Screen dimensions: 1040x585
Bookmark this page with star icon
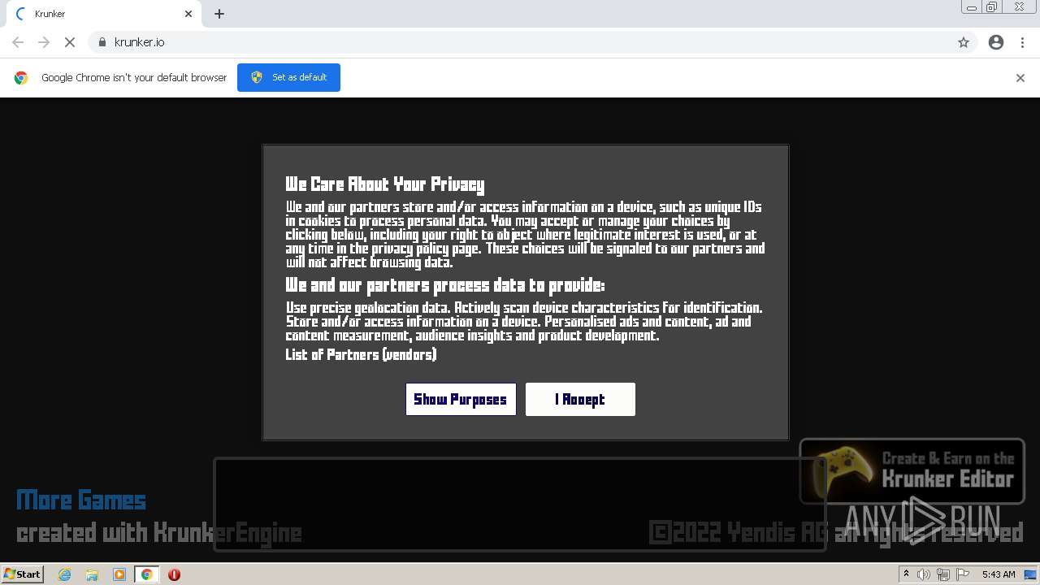point(964,42)
